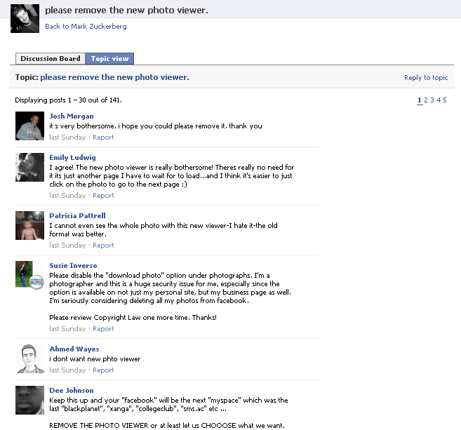
Task: Switch to the Discussion Board tab
Action: click(51, 58)
